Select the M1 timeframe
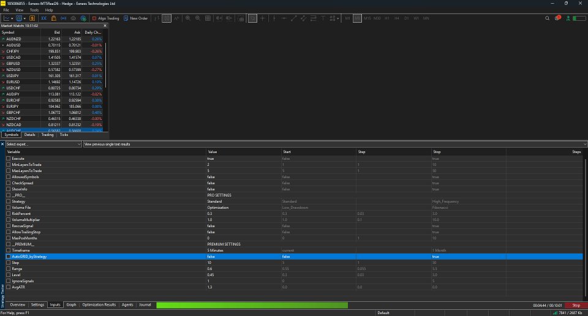The width and height of the screenshot is (588, 316). coord(348,18)
